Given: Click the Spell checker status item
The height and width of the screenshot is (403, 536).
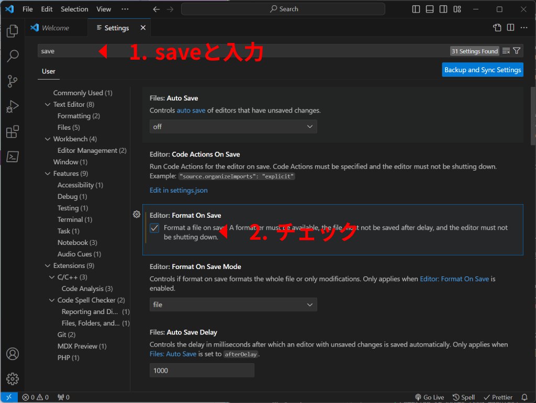Looking at the screenshot, I should [464, 397].
